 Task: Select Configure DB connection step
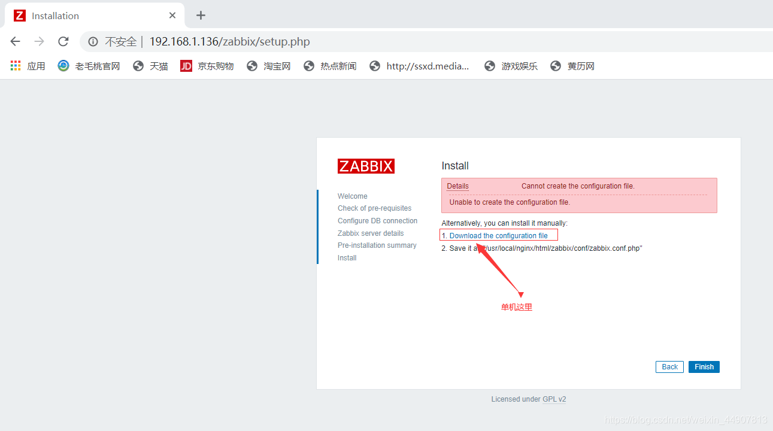[378, 221]
